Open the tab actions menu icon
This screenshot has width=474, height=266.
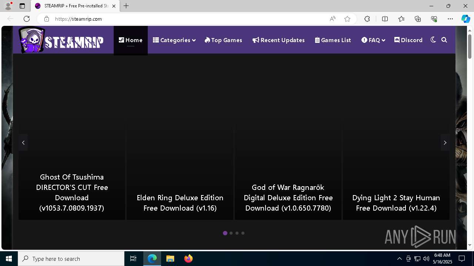coord(22,6)
